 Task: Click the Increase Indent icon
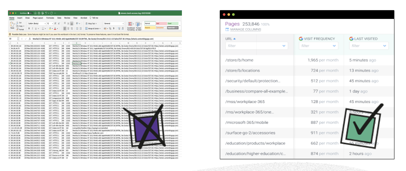pyautogui.click(x=81, y=28)
